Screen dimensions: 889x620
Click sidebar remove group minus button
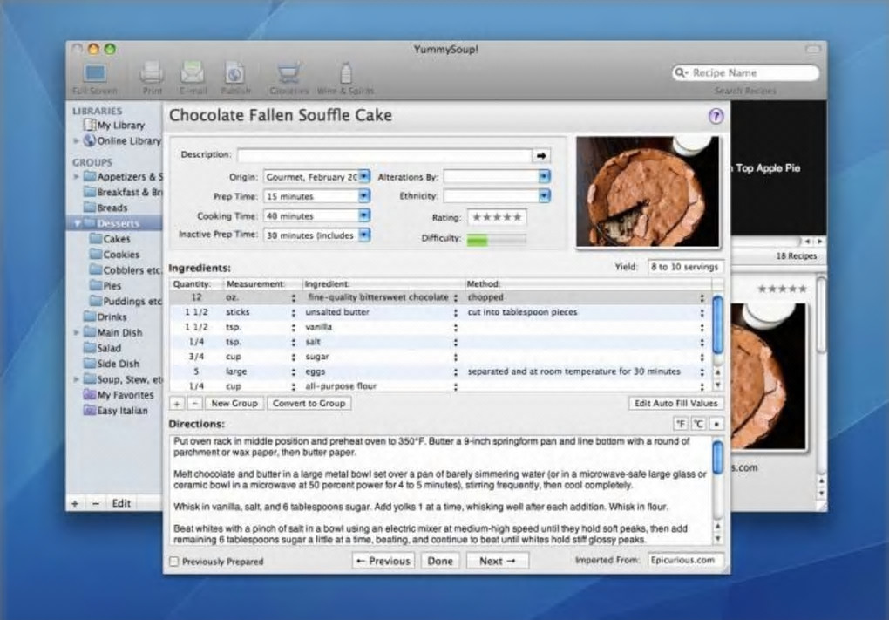[x=96, y=503]
